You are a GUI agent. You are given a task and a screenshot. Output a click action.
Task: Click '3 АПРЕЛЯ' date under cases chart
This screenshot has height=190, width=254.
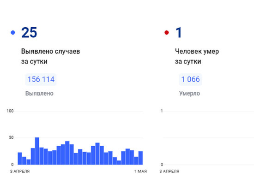(x=20, y=171)
